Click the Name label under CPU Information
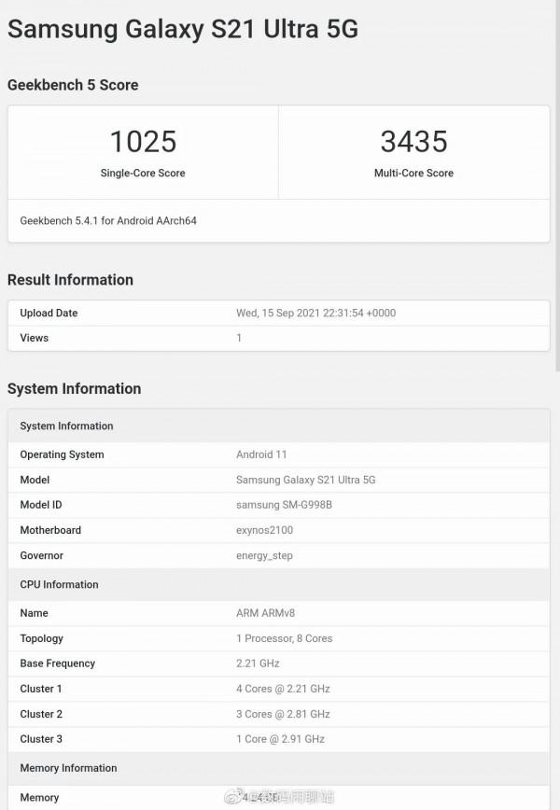The height and width of the screenshot is (810, 560). tap(35, 613)
